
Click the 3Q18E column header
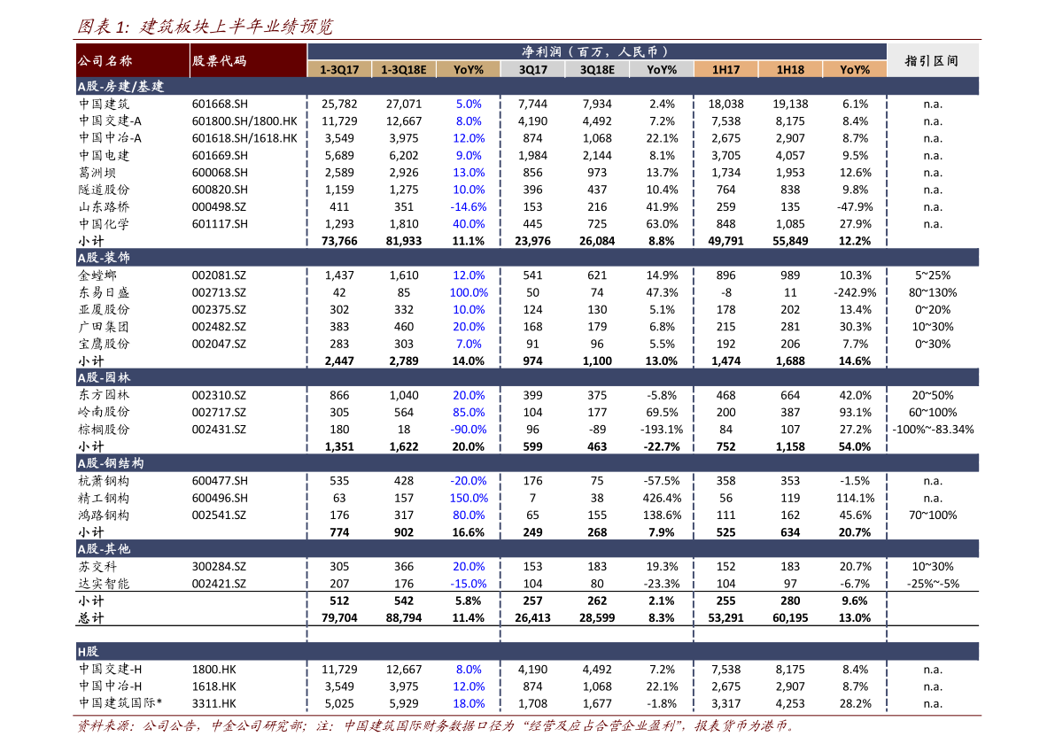click(597, 69)
